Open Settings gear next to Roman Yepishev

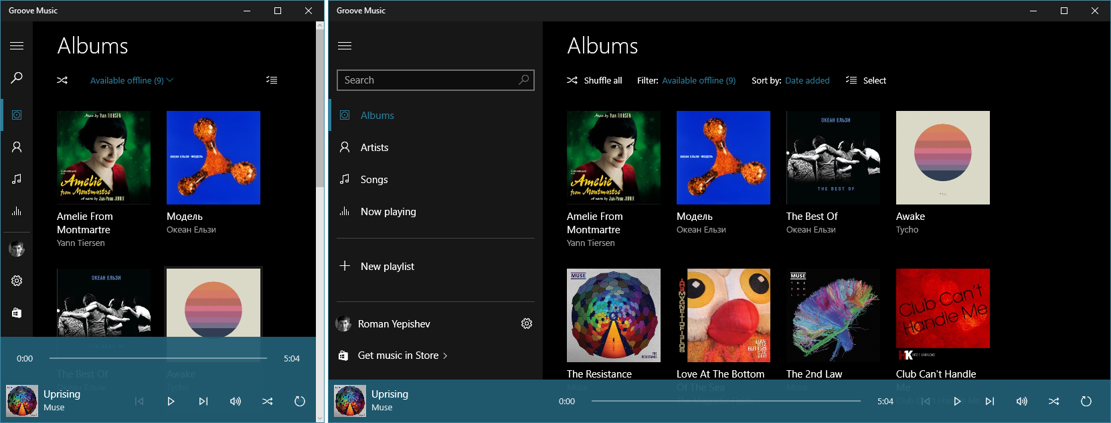click(x=527, y=323)
